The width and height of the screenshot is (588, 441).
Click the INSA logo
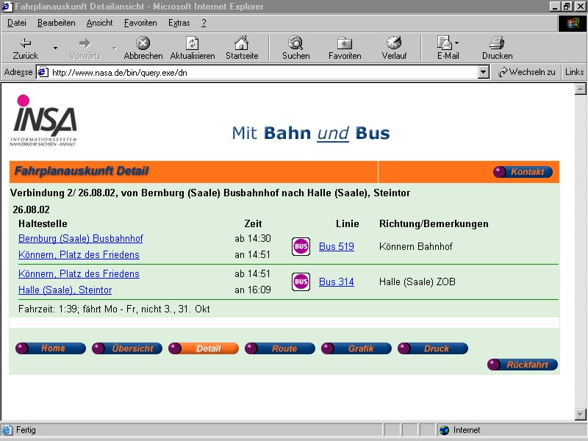click(43, 120)
